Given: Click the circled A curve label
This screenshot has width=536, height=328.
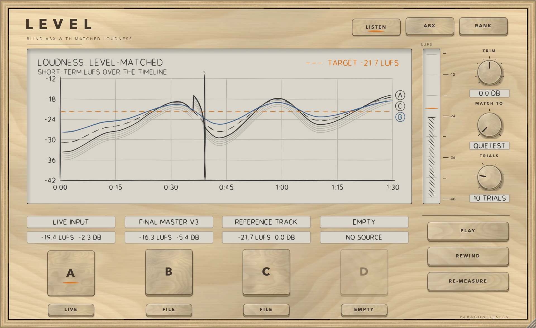Looking at the screenshot, I should coord(400,95).
